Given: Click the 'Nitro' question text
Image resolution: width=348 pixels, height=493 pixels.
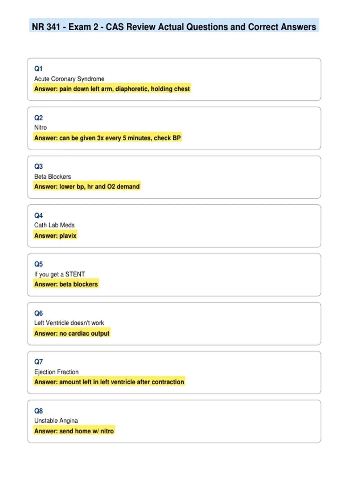Looking at the screenshot, I should click(40, 128).
